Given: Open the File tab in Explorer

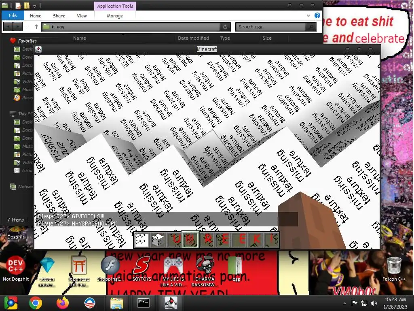Looking at the screenshot, I should 13,15.
